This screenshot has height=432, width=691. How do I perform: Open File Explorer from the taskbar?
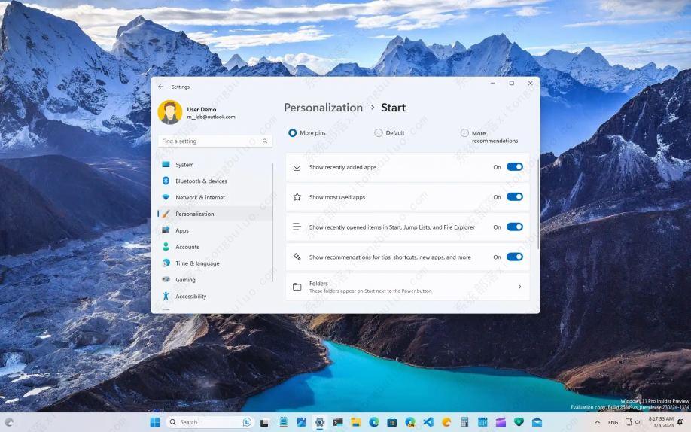click(x=355, y=422)
